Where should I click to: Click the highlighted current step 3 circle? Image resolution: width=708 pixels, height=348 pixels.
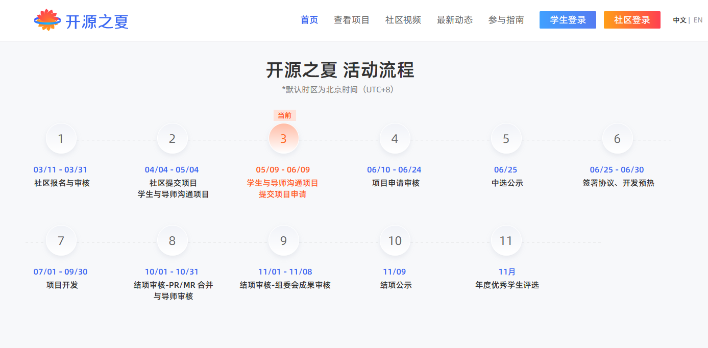[284, 139]
